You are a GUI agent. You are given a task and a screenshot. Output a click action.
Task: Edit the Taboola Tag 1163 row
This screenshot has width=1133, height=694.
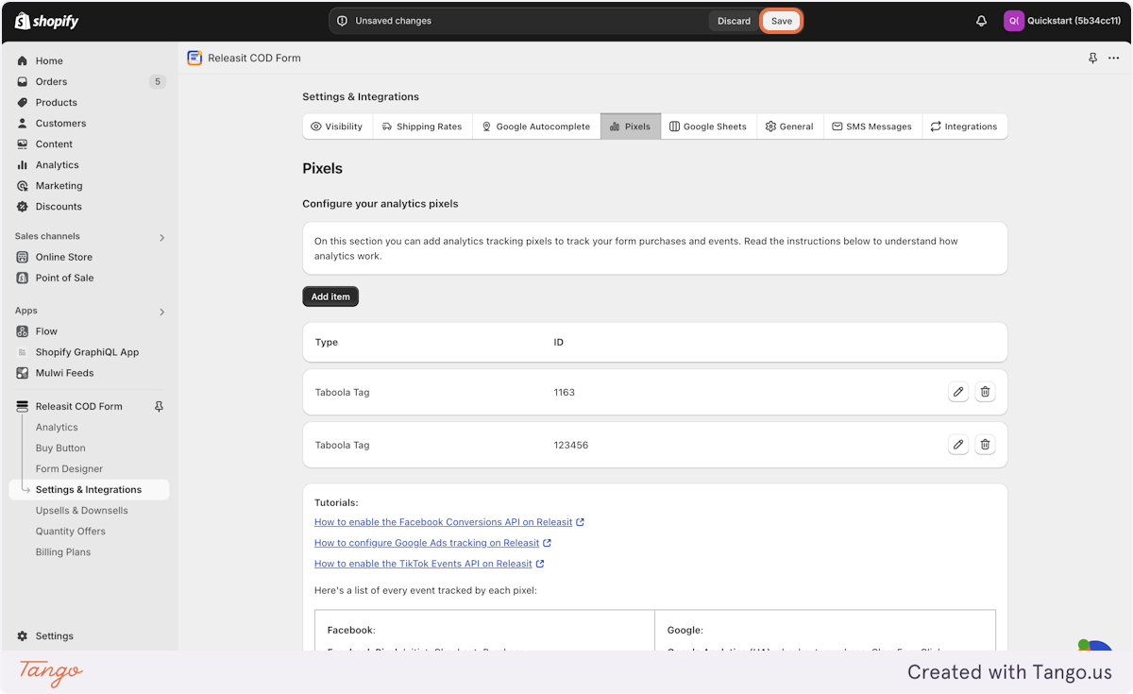(958, 392)
